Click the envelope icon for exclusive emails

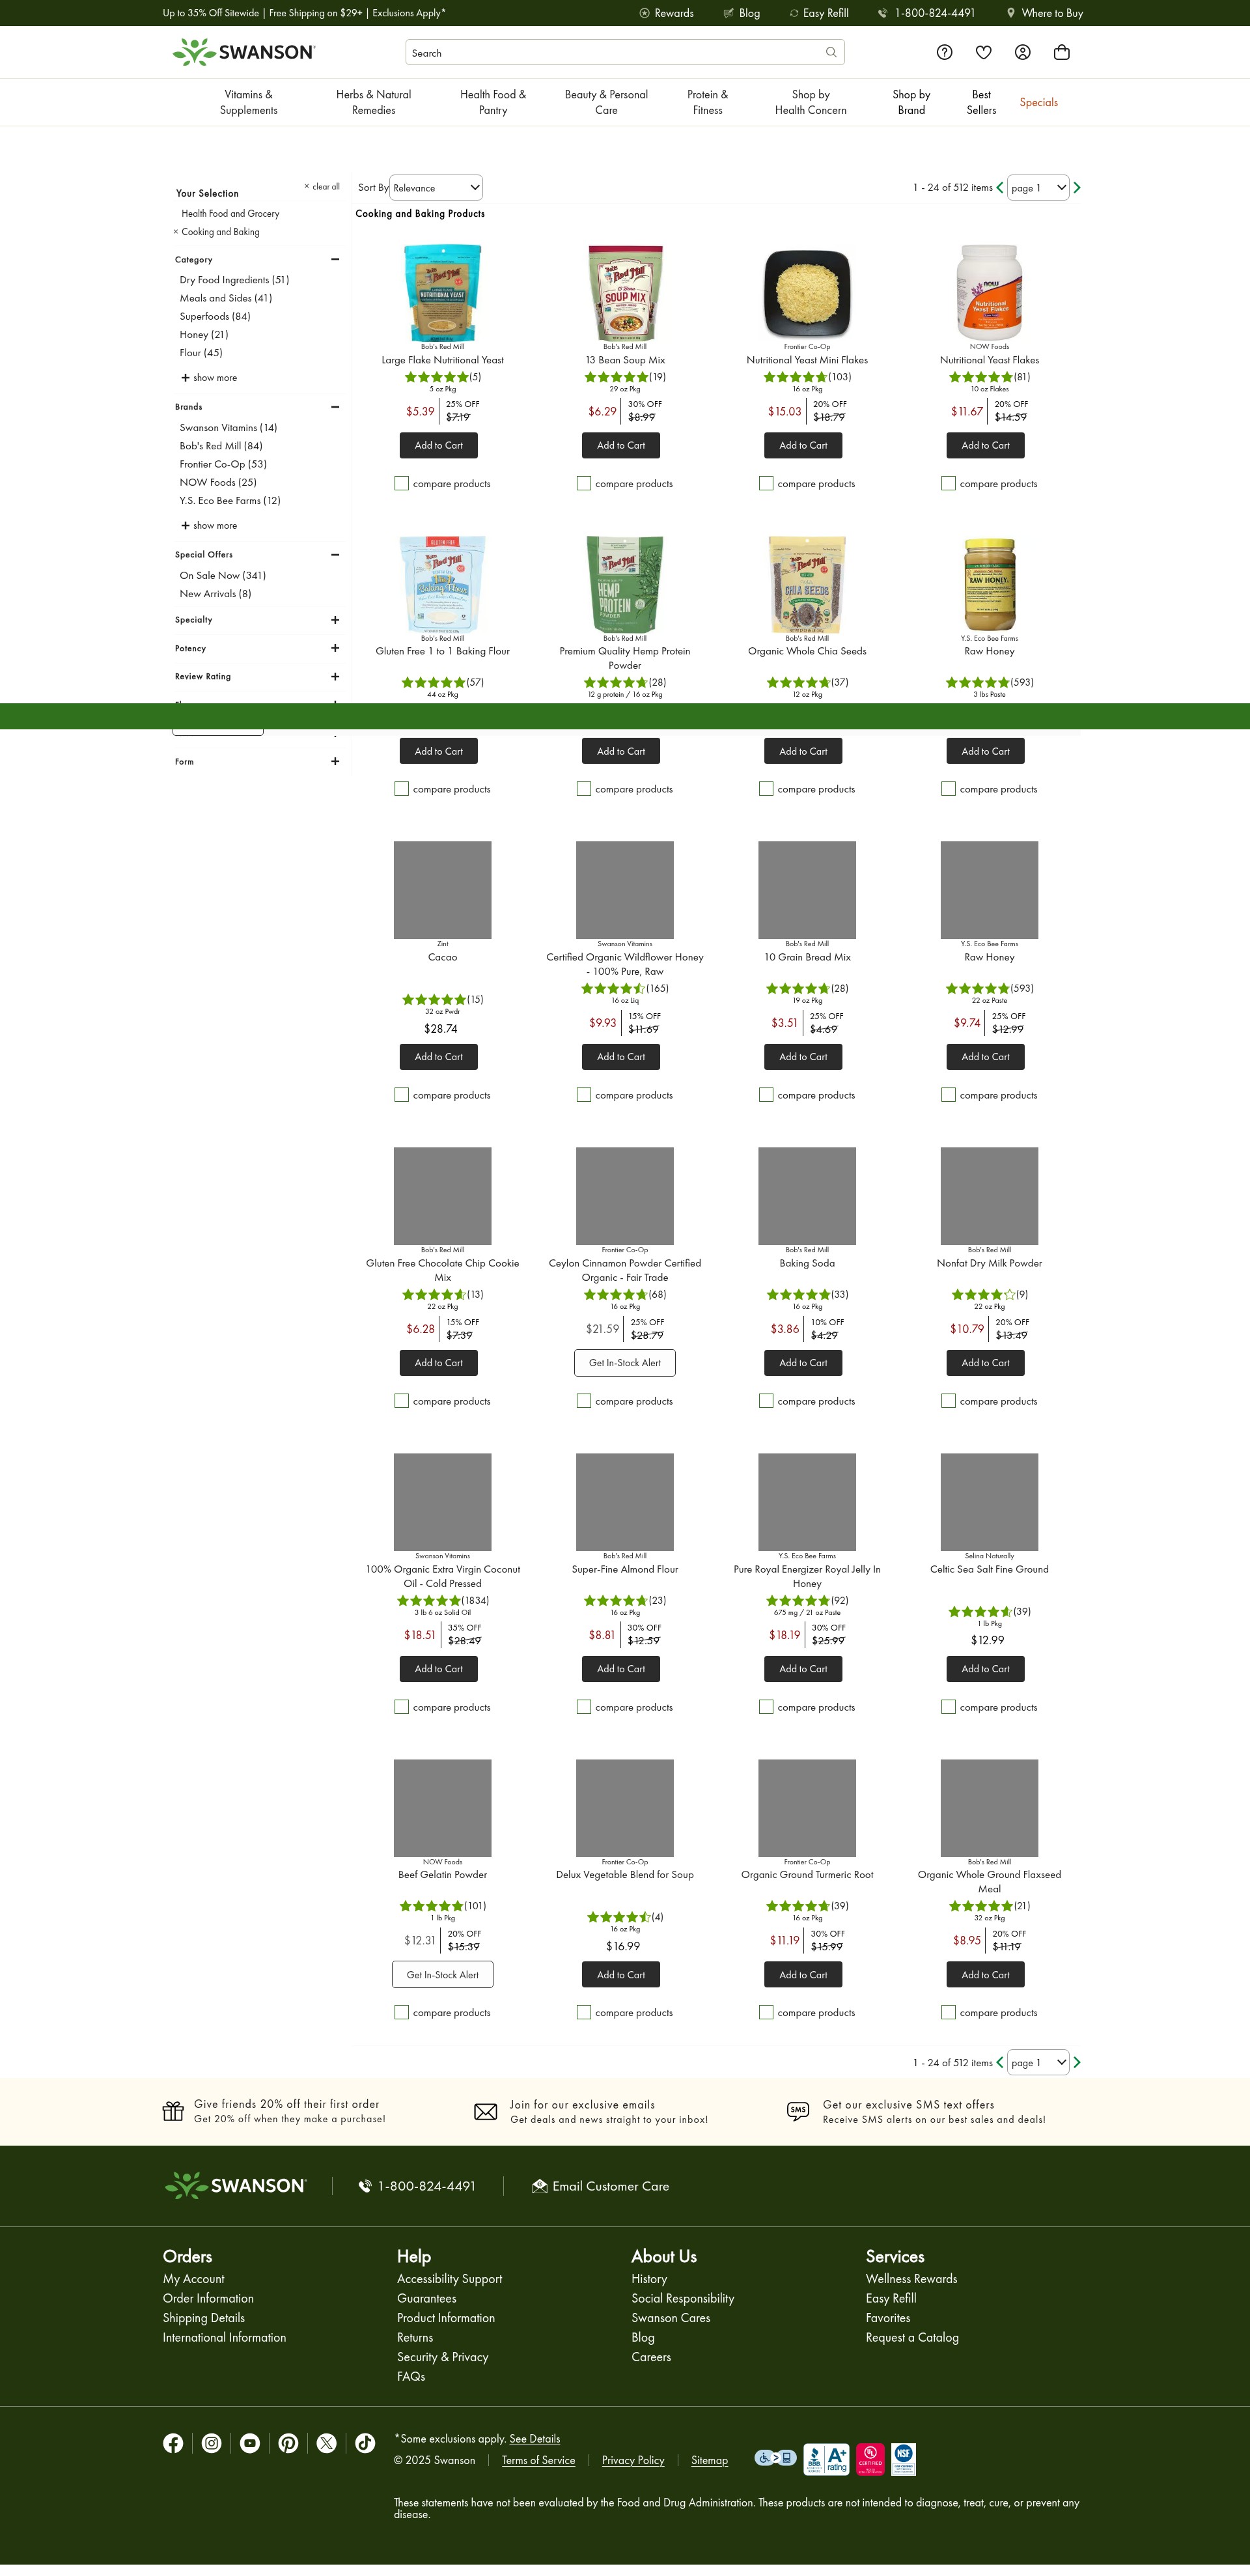click(486, 2112)
